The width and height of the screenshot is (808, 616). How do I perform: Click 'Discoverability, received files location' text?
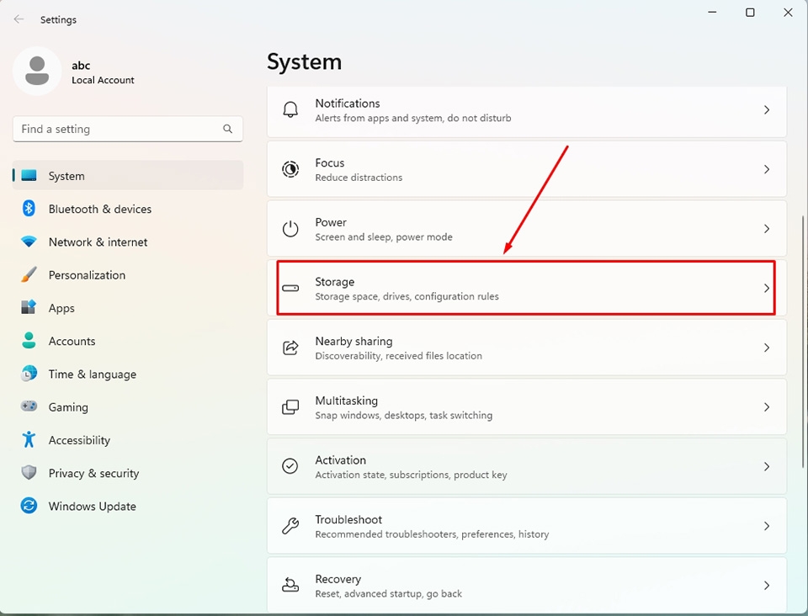[x=398, y=355]
